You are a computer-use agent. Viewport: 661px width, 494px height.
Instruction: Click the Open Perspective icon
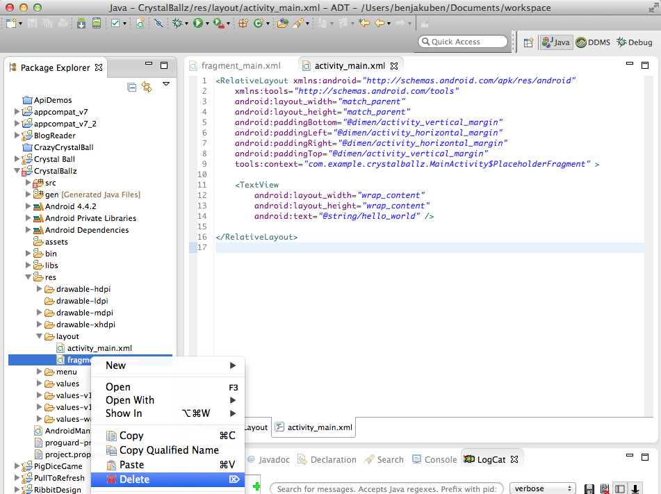[528, 42]
